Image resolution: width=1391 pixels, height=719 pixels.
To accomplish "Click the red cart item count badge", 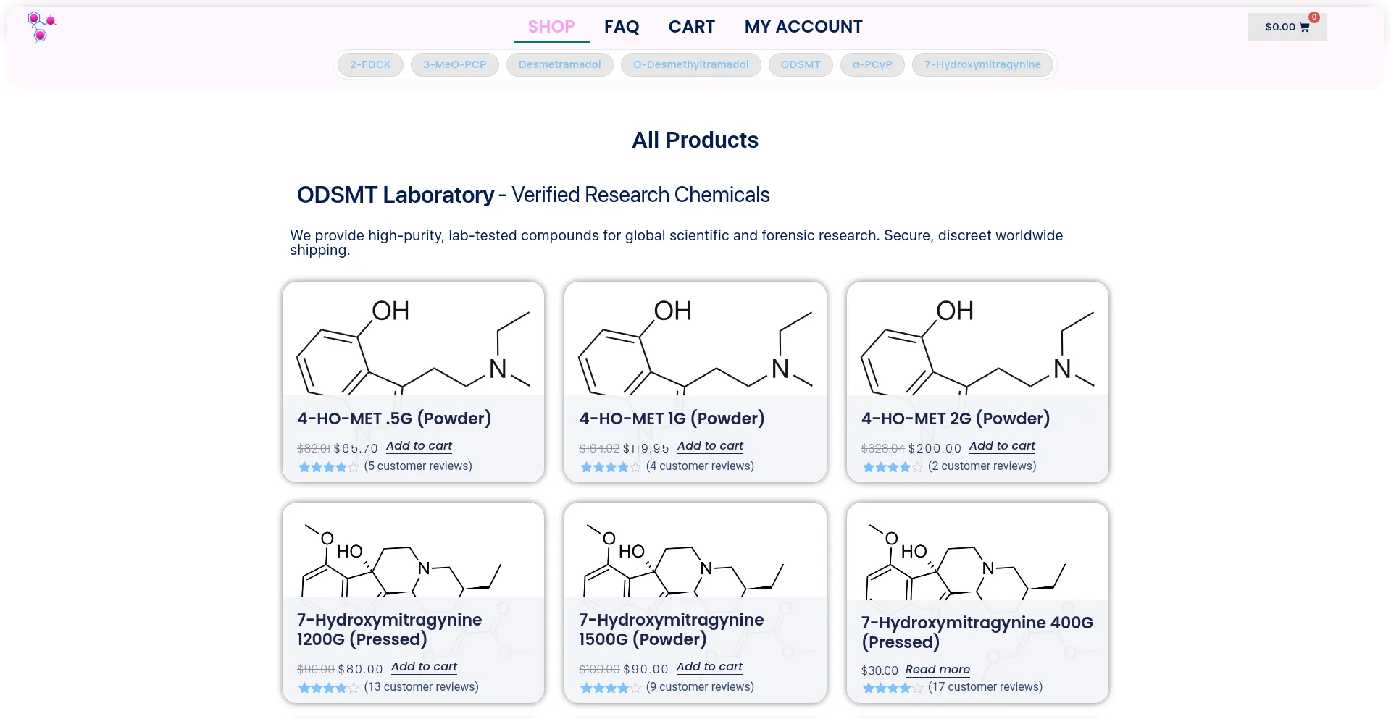I will pyautogui.click(x=1313, y=17).
